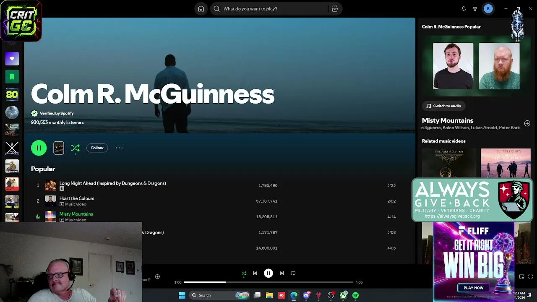
Task: Open the Music video label under Misty Mountains
Action: click(73, 220)
